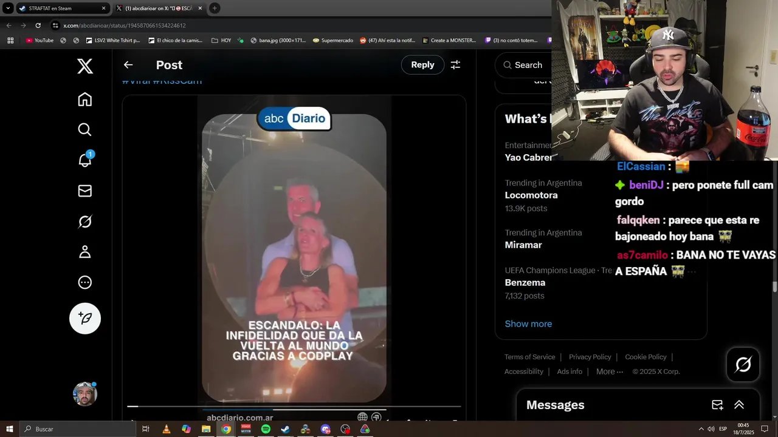Click the compose Post button
This screenshot has width=778, height=437.
click(85, 318)
